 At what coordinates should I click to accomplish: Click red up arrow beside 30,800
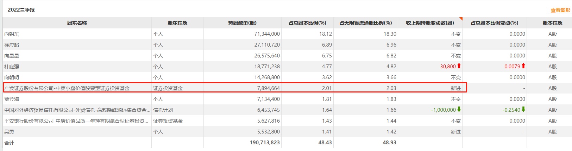tap(459, 66)
